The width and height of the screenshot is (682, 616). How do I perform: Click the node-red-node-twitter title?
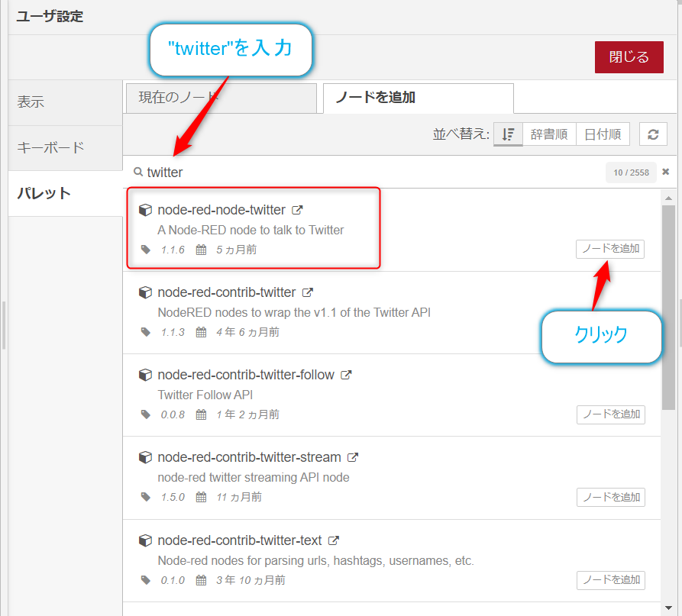(x=221, y=210)
